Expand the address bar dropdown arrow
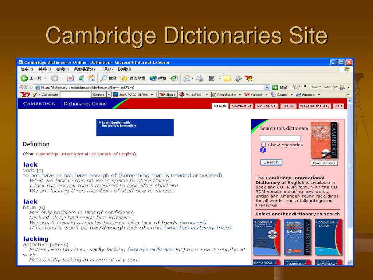This screenshot has height=280, width=373. 267,87
